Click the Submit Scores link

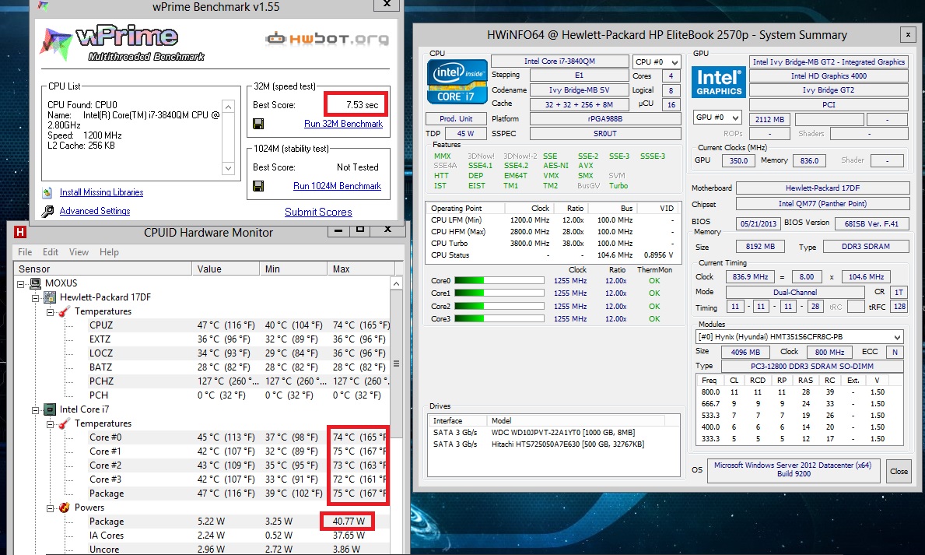coord(318,212)
